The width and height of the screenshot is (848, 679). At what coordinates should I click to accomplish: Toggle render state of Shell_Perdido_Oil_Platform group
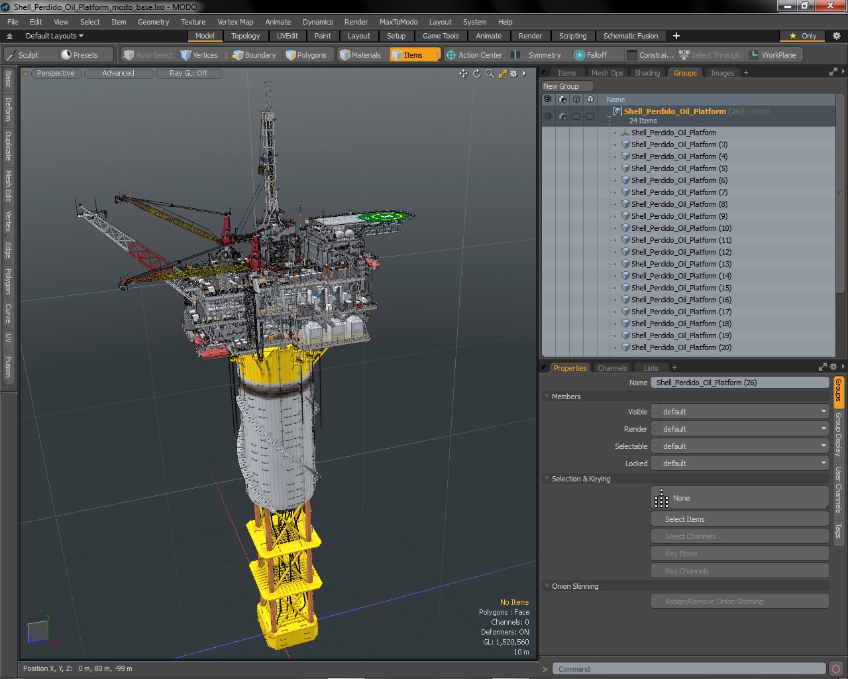click(x=562, y=116)
